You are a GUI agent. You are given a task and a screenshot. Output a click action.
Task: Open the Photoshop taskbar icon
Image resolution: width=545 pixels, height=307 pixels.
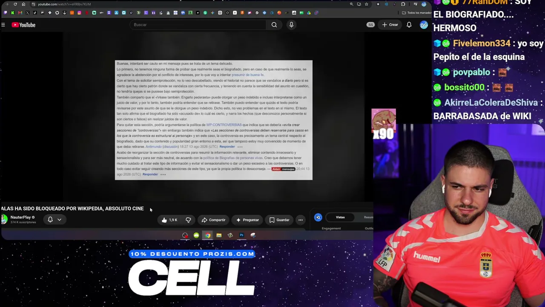point(241,235)
